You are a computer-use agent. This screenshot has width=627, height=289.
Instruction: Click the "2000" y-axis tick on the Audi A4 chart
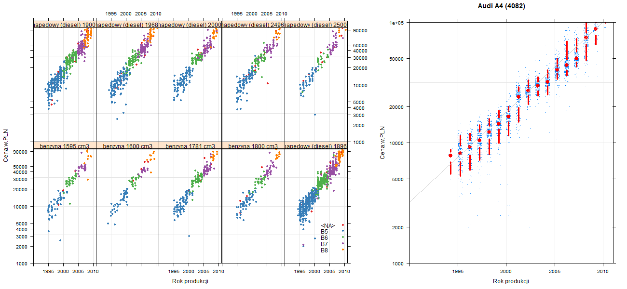pos(398,227)
